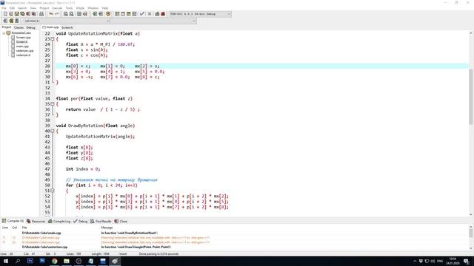Collapse the RotatableCube project tree node
The width and height of the screenshot is (474, 266).
pyautogui.click(x=4, y=33)
